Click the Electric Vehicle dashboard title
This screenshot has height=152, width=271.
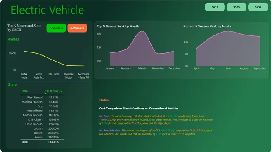click(x=47, y=10)
